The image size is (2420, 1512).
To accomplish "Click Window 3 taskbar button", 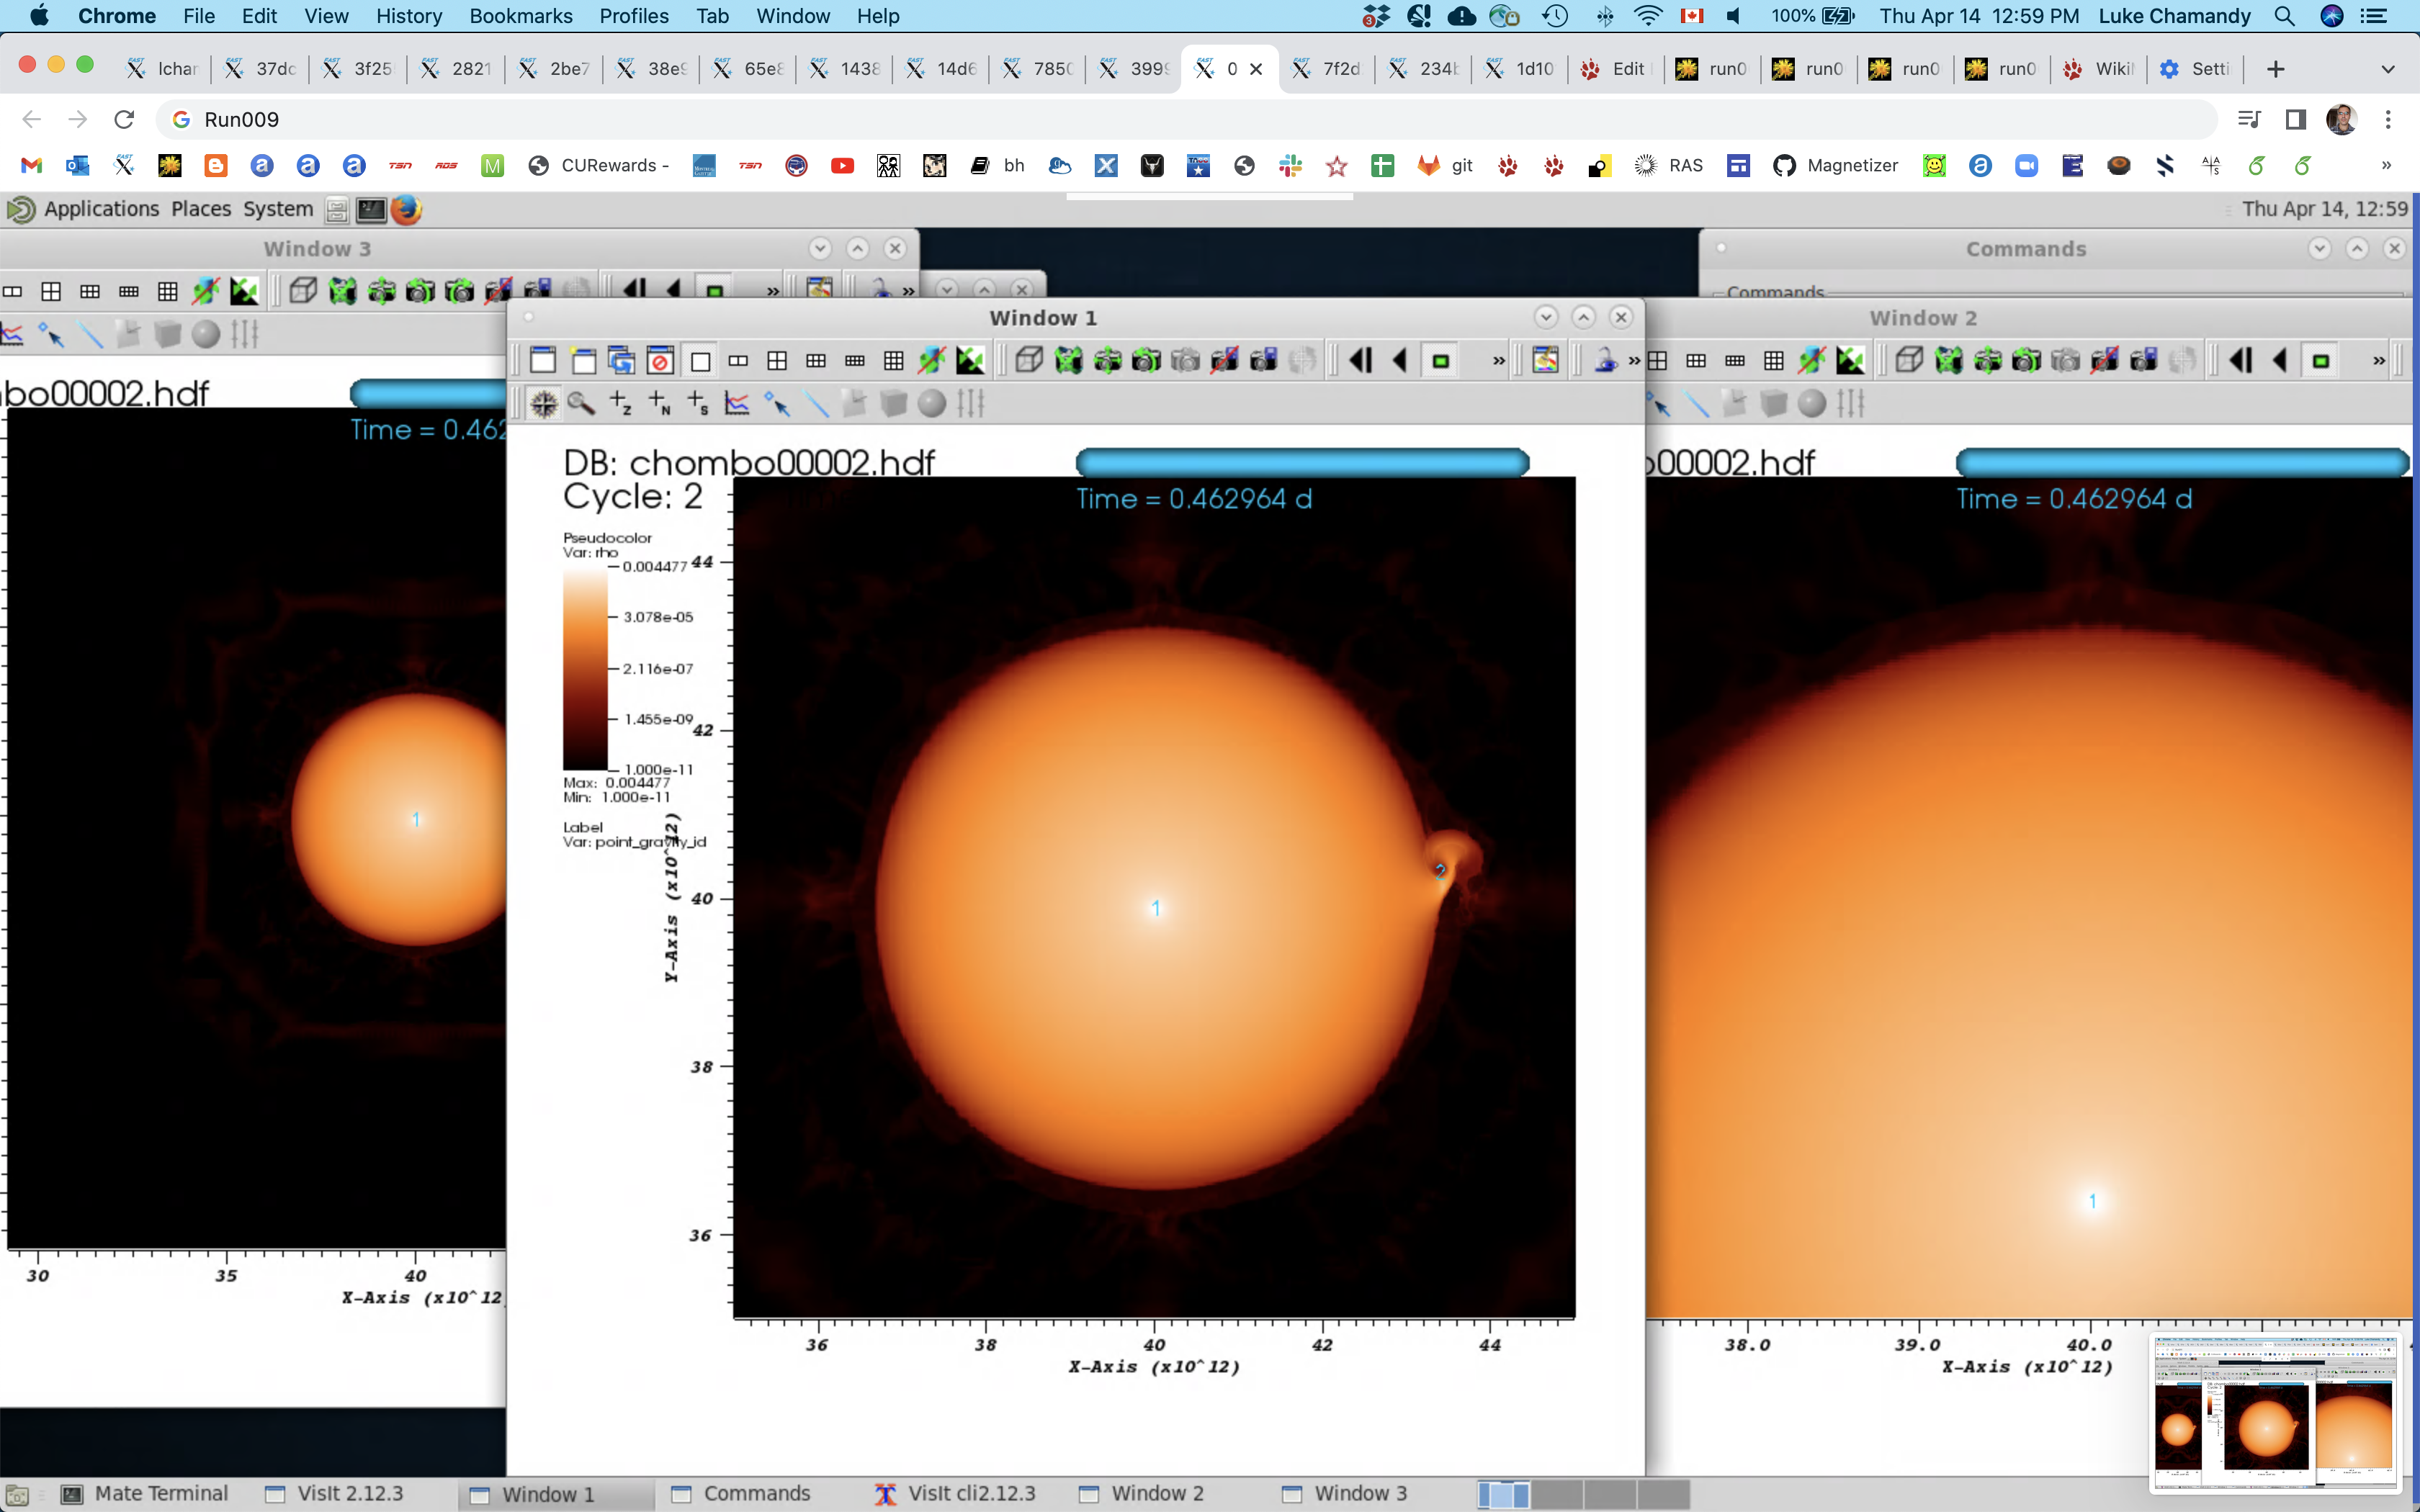I will tap(1345, 1493).
